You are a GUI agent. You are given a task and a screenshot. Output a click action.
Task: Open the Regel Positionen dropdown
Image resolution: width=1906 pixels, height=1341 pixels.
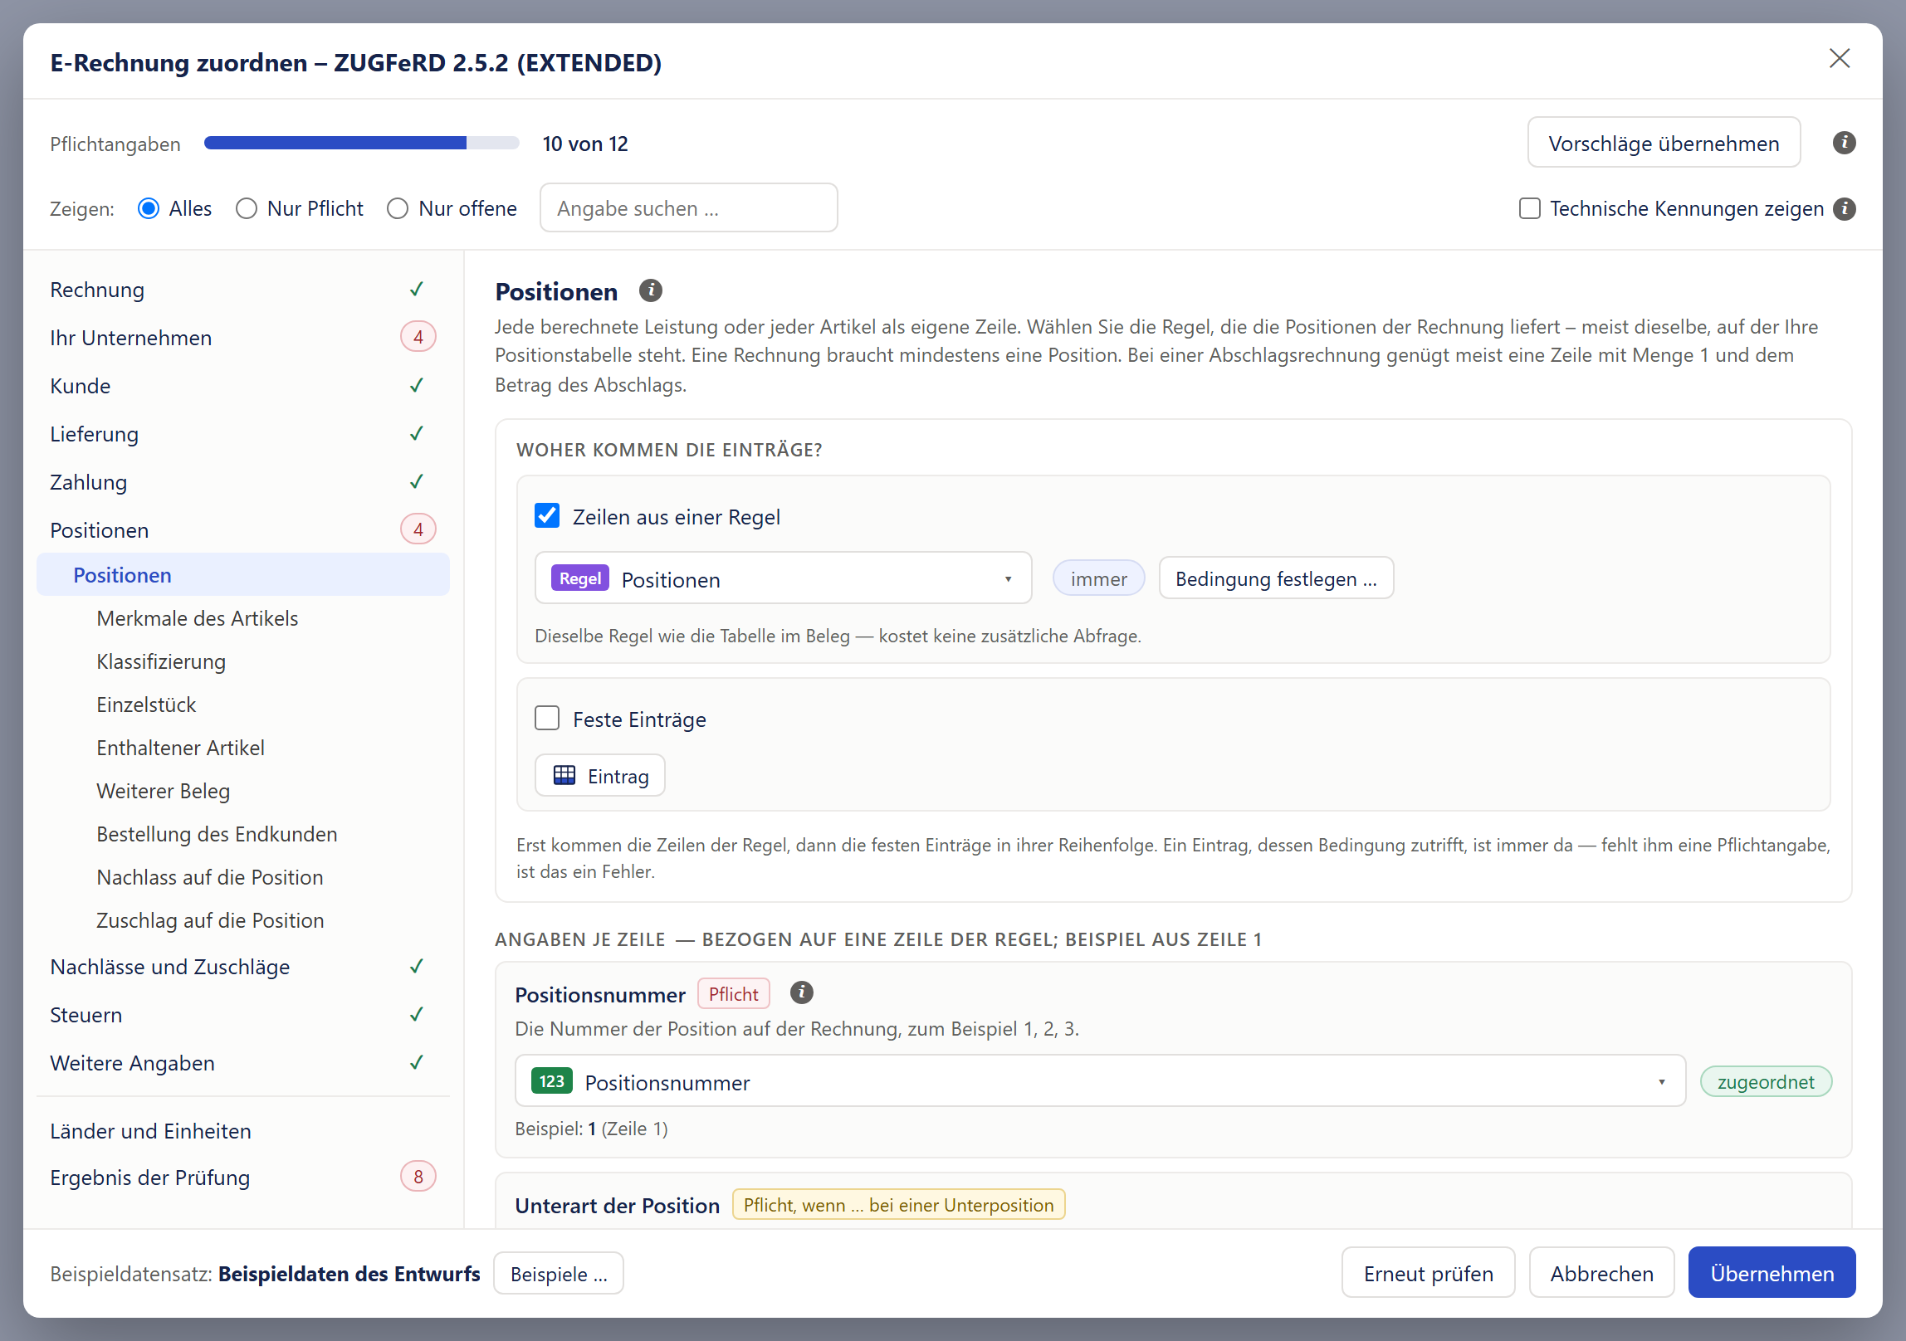[x=783, y=578]
